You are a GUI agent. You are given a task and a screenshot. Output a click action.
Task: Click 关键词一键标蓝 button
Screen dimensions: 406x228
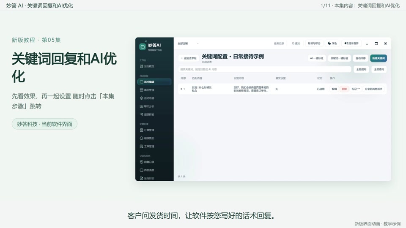pos(340,58)
